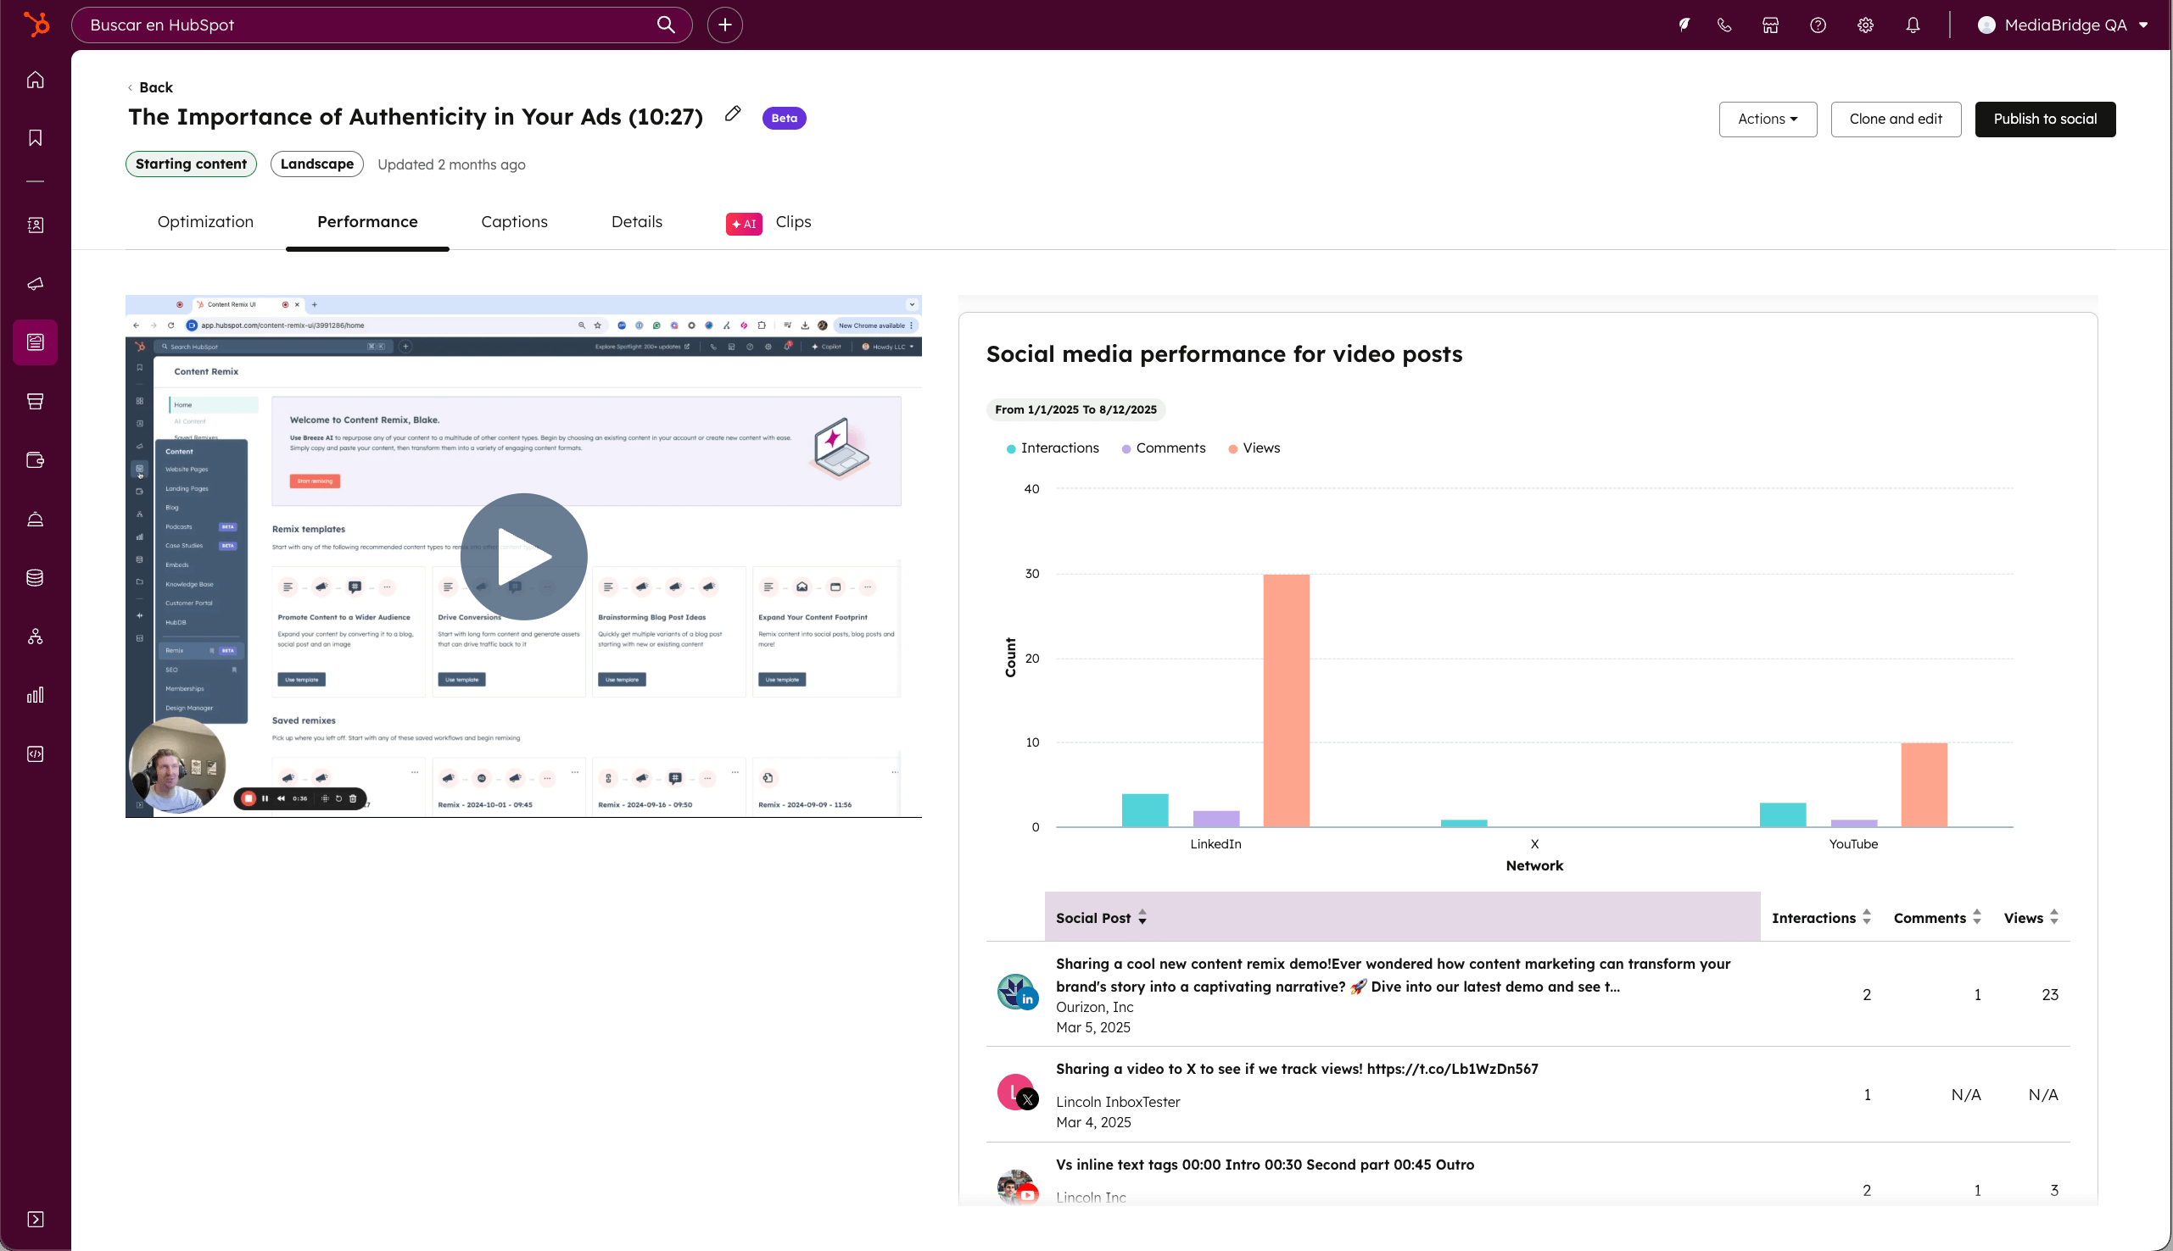This screenshot has height=1251, width=2173.
Task: Click the YouTube post avatar icon
Action: (x=1017, y=1187)
